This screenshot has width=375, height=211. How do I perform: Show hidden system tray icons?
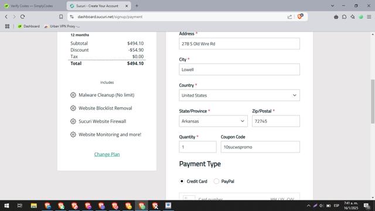[x=309, y=206]
